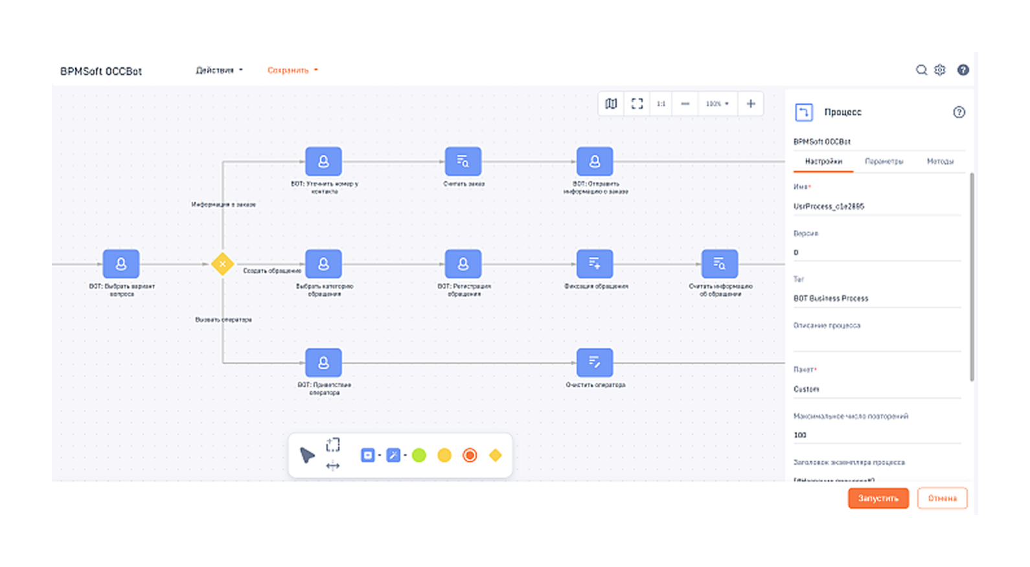Image resolution: width=1030 pixels, height=567 pixels.
Task: Click the Версия input field
Action: pyautogui.click(x=878, y=252)
